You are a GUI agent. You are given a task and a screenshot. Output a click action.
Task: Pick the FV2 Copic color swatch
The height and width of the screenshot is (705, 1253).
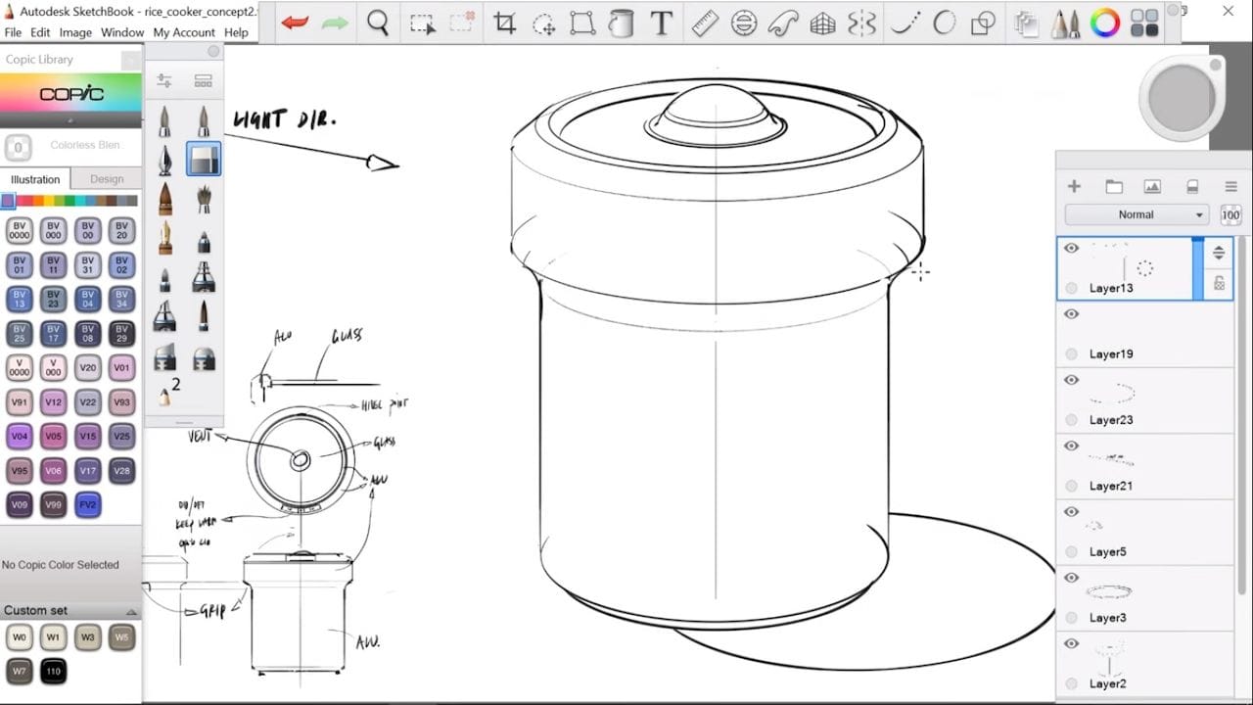point(88,505)
